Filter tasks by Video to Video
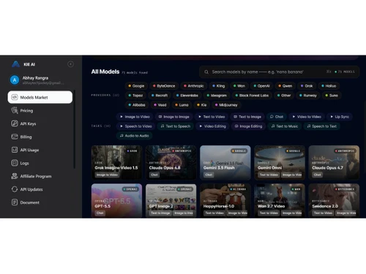 pos(307,117)
